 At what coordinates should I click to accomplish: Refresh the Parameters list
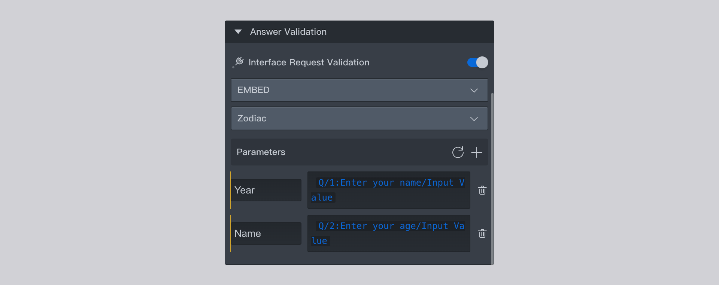pyautogui.click(x=458, y=152)
